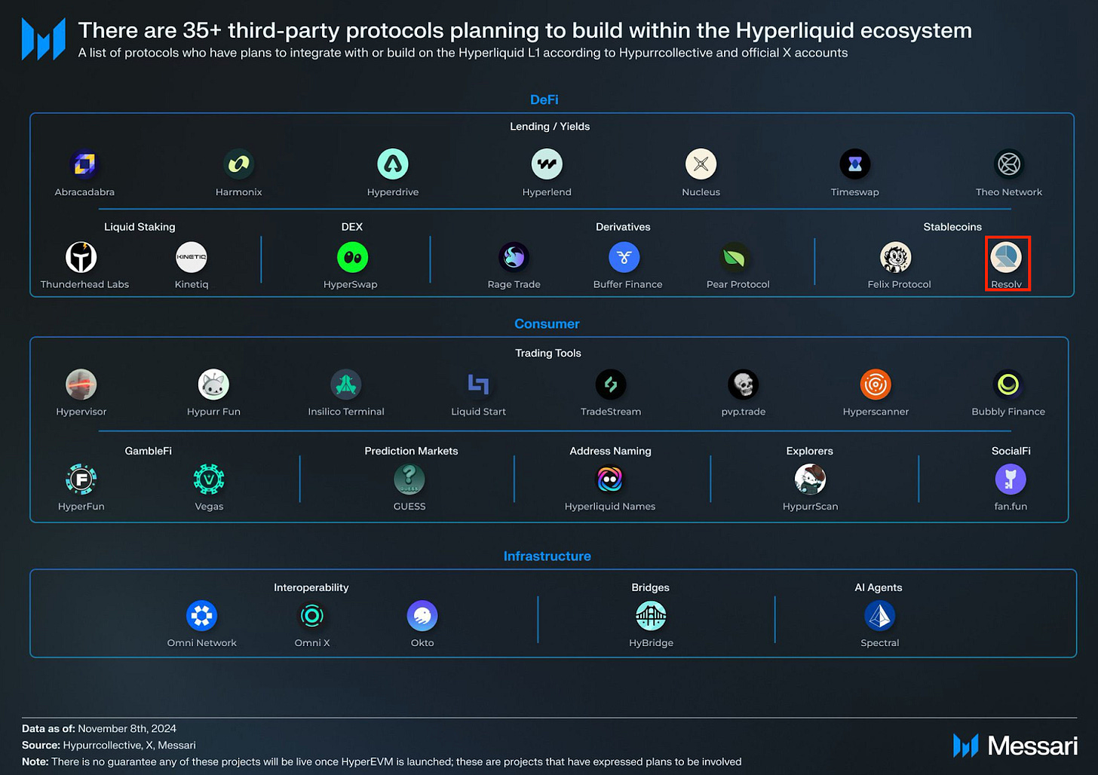Select the Thunderhead Labs icon
1098x775 pixels.
(81, 257)
